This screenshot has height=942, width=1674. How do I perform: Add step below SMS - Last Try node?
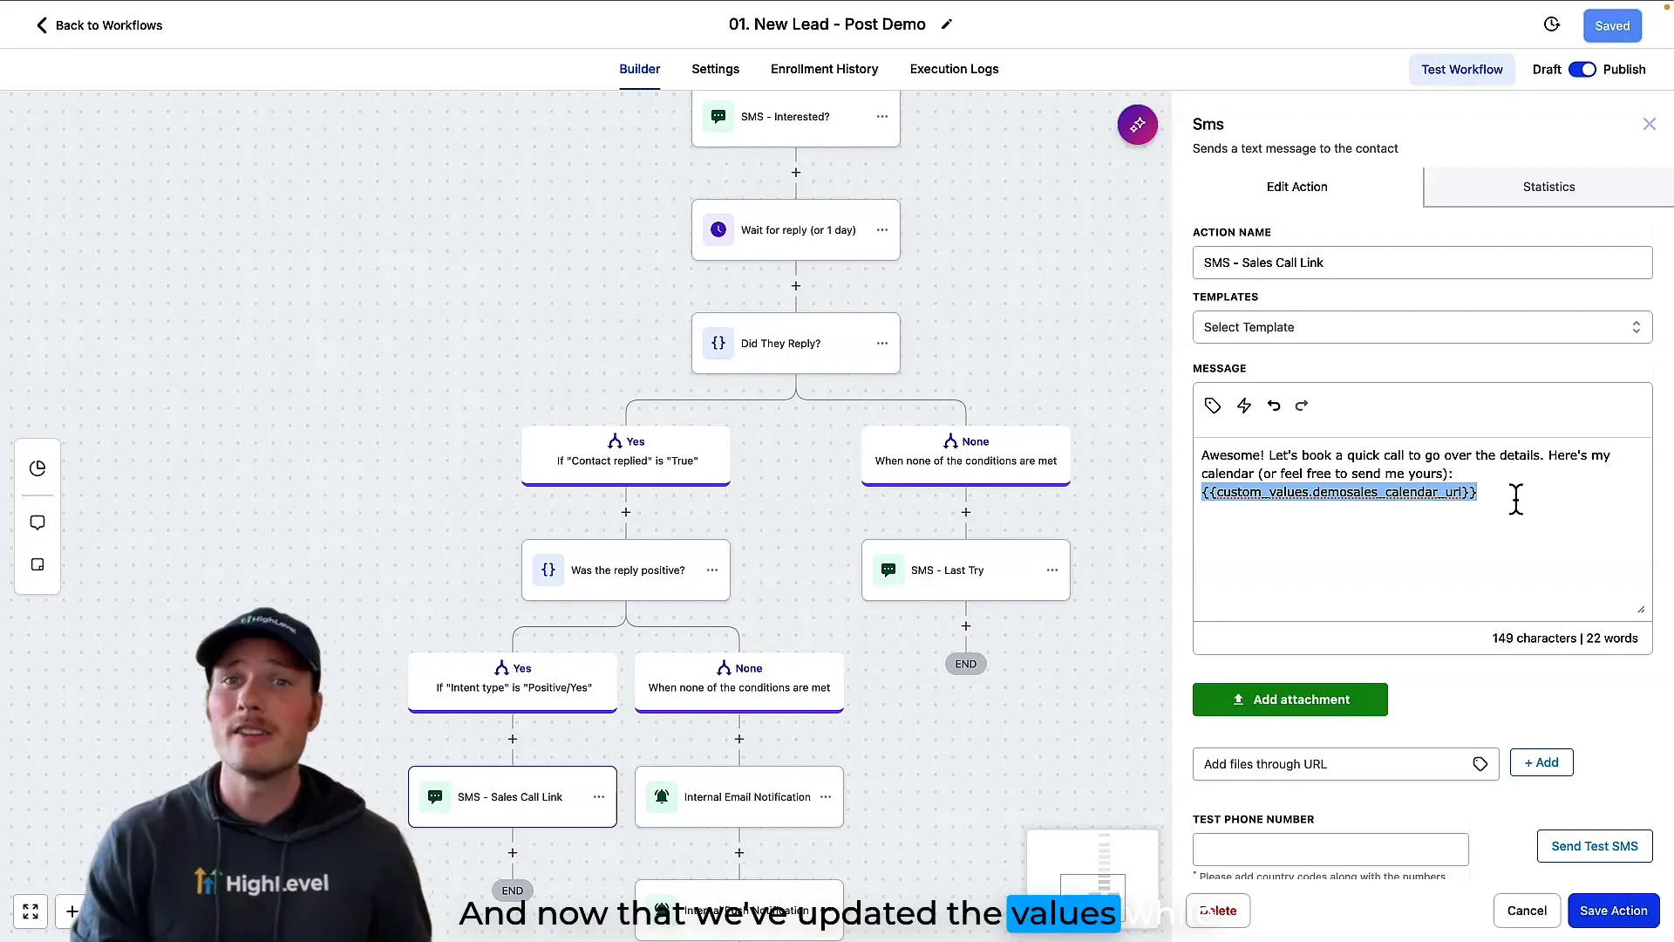coord(966,626)
